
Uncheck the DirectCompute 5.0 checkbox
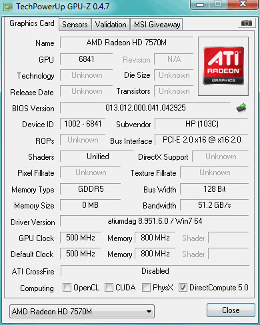(x=183, y=288)
